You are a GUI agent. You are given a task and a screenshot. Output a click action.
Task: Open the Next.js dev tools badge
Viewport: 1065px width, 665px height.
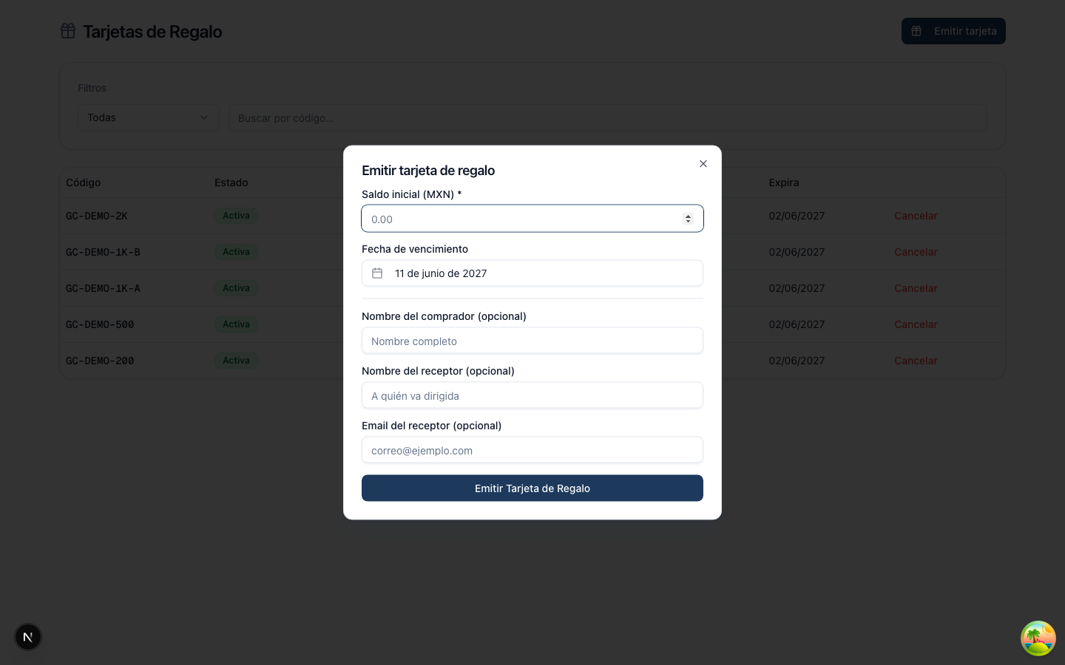28,637
